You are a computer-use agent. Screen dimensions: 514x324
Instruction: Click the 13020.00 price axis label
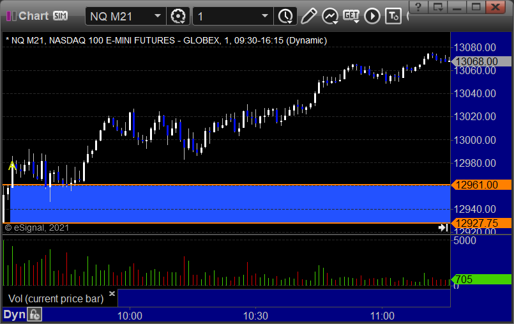pos(474,116)
